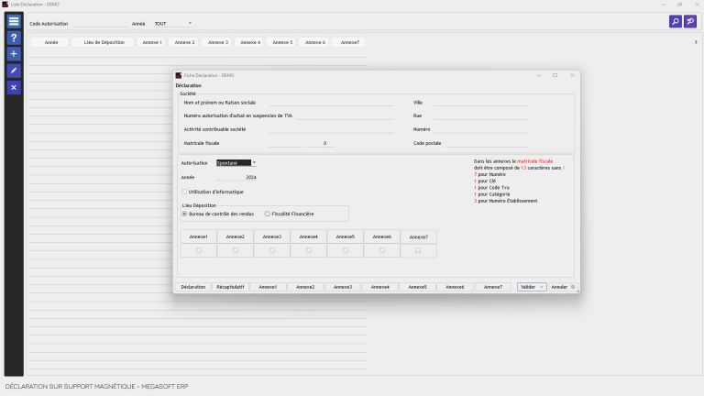Click the help question mark icon
704x396 pixels.
(x=14, y=38)
